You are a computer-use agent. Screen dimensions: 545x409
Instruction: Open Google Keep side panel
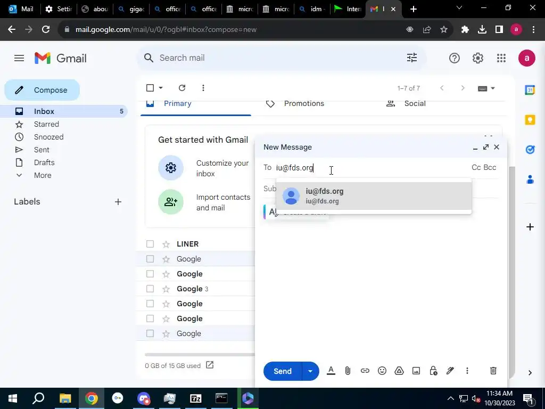coord(530,120)
